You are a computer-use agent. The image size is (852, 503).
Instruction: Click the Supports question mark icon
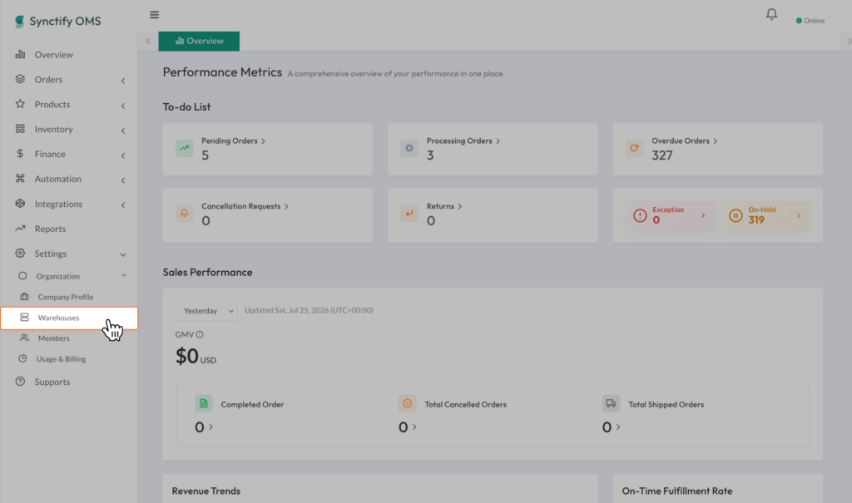(20, 382)
